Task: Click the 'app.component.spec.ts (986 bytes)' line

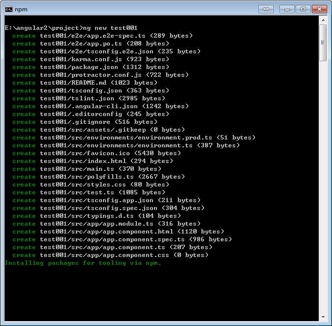Action: pos(122,239)
